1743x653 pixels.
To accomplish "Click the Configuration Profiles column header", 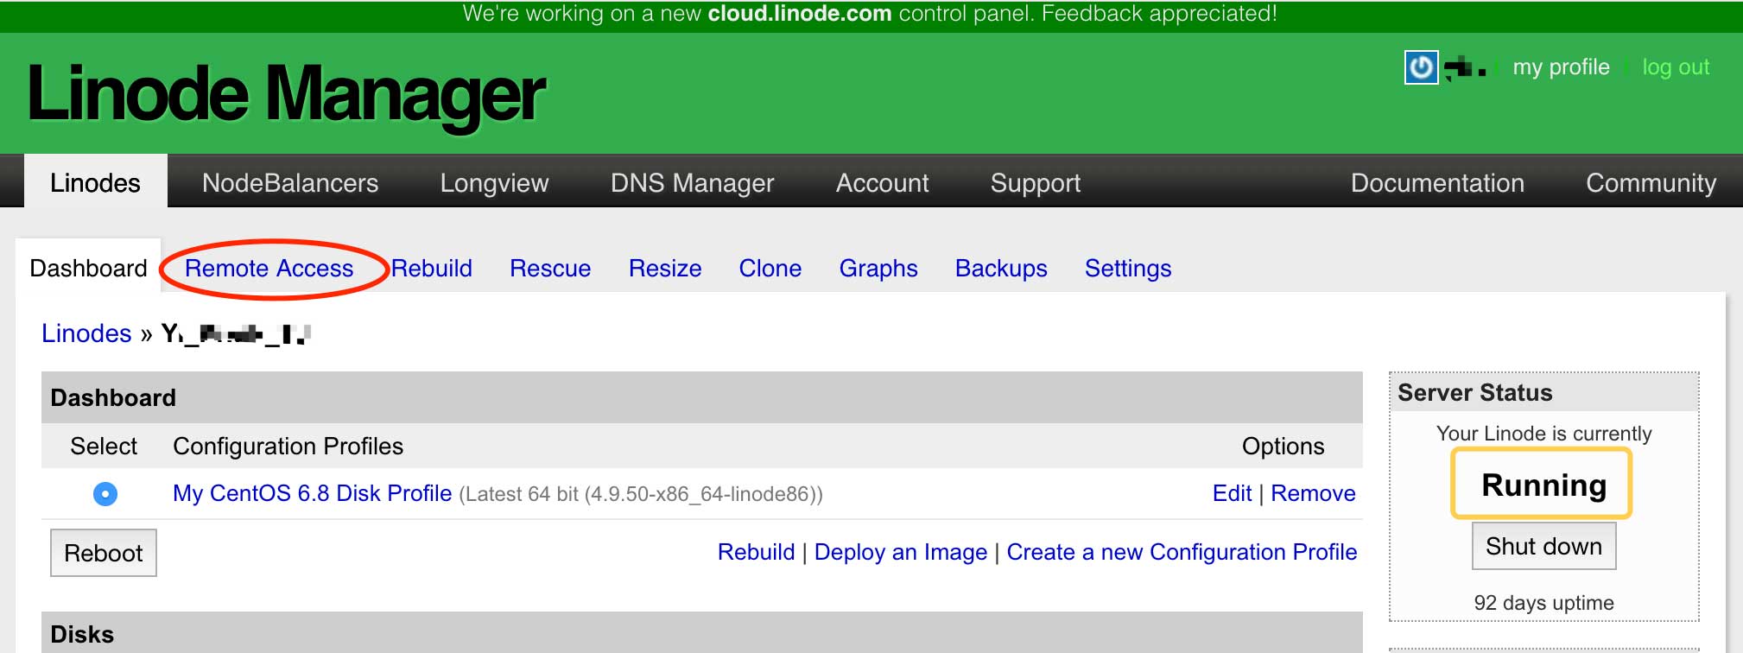I will pyautogui.click(x=288, y=447).
